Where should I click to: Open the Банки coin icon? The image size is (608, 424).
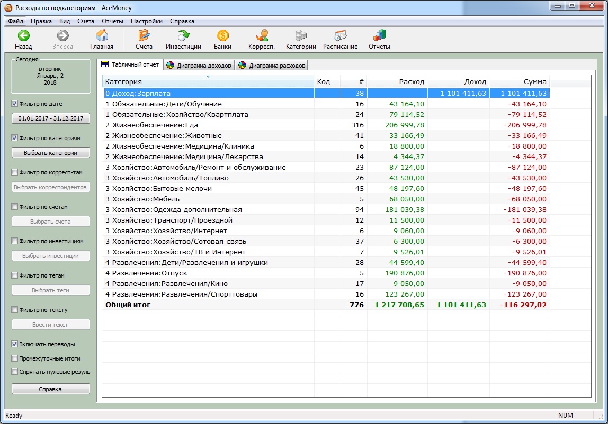pos(222,35)
